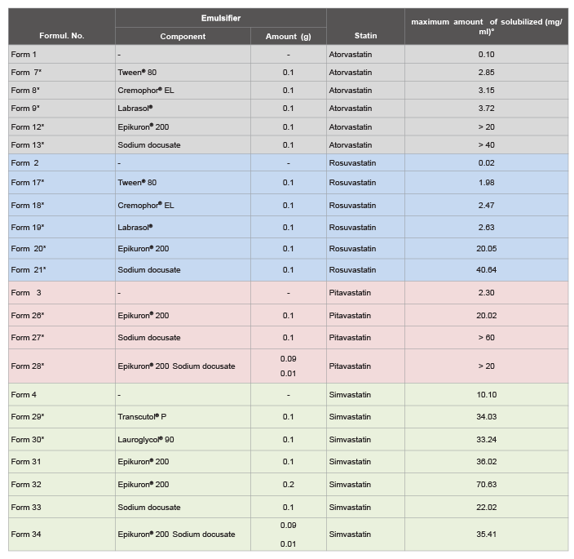Click the 20.05 value for Rosuvastatin
This screenshot has width=574, height=559.
click(x=486, y=249)
